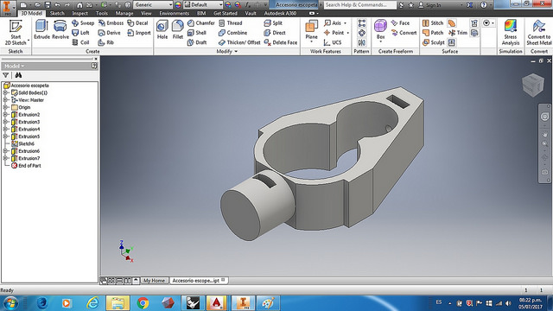Screen dimensions: 553x311
Task: Switch to the My Home document tab
Action: tap(154, 281)
